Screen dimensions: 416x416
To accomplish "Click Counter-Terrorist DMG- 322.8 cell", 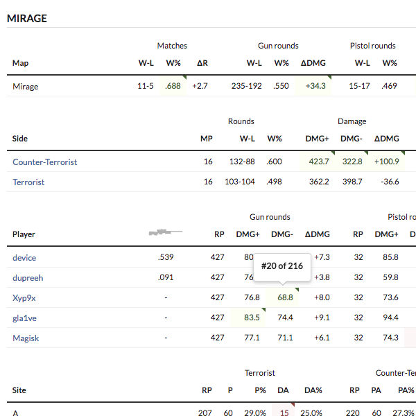I will (352, 162).
